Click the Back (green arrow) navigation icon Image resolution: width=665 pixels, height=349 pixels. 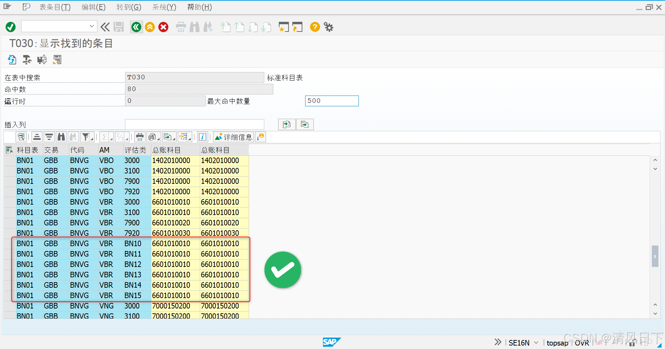pos(136,27)
